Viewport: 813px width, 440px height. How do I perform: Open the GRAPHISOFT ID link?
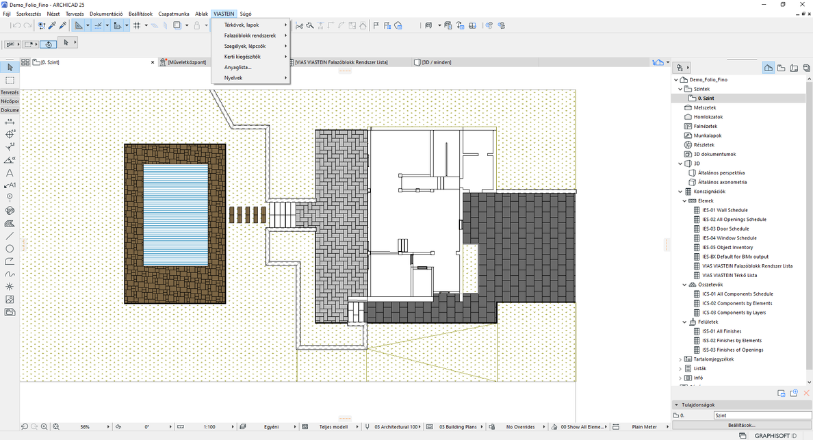point(775,436)
